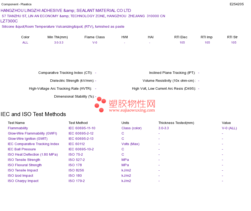Viewport: 251px width, 211px height.
Task: Click the LZ7300C product designation
Action: coord(9,21)
